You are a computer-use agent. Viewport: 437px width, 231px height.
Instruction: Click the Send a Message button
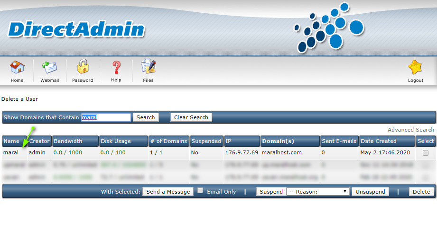pos(168,192)
